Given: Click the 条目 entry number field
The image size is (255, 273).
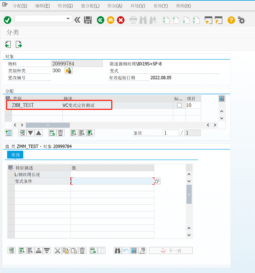Looking at the screenshot, I should point(171,133).
